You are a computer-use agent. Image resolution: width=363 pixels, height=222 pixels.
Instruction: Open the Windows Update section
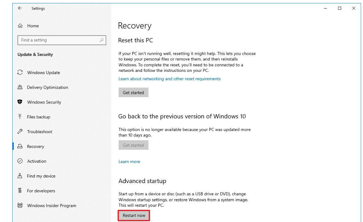43,73
